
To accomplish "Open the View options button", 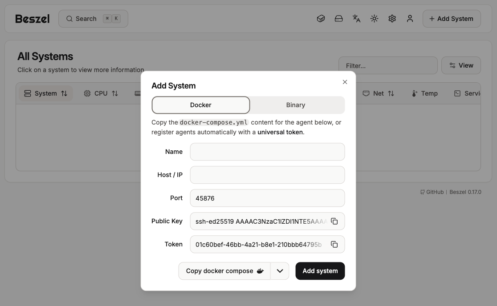I will (461, 65).
